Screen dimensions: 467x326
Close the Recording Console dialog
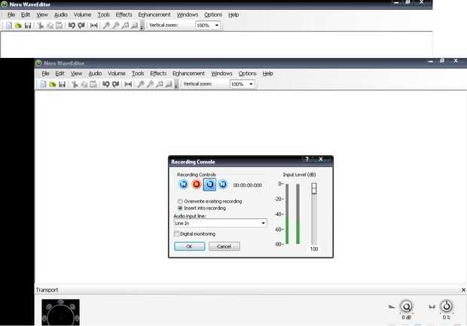(x=321, y=160)
